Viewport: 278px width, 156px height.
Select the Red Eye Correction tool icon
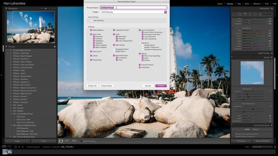pyautogui.click(x=245, y=14)
